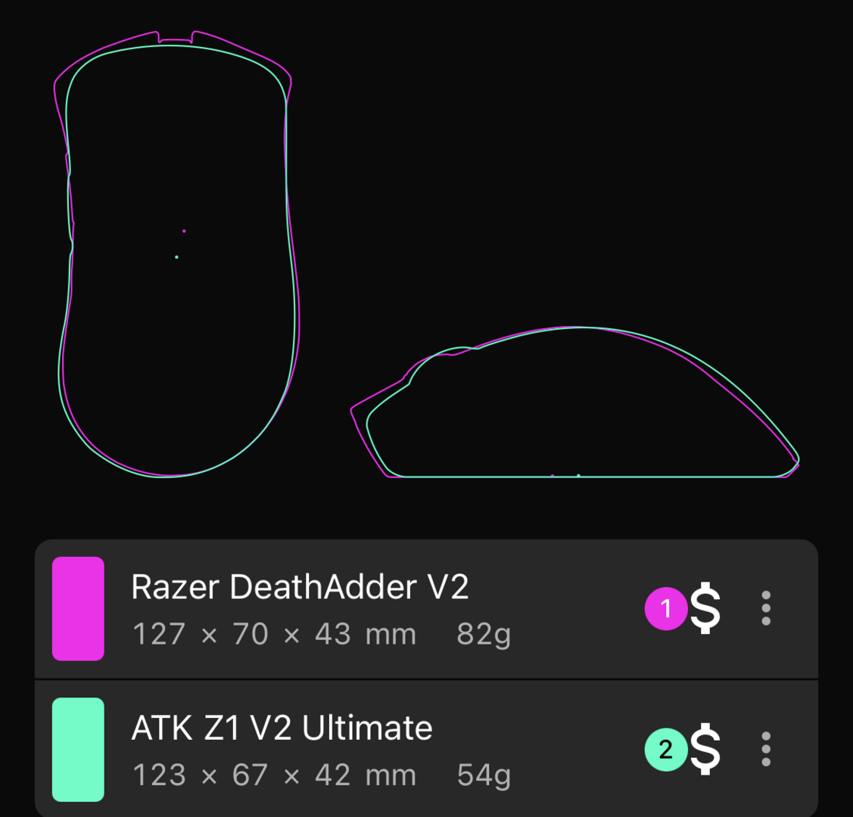This screenshot has height=817, width=853.
Task: Click the side-view mouse profile overlay
Action: (575, 402)
